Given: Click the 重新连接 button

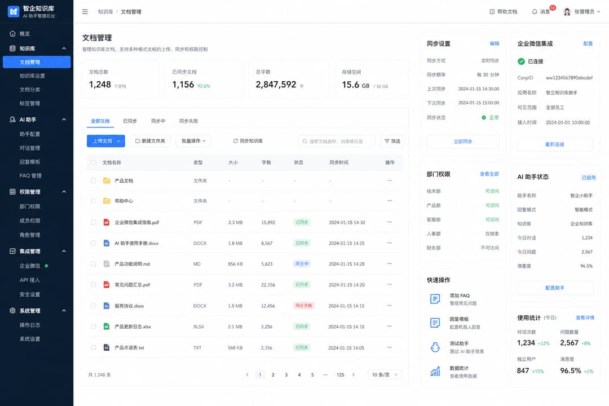Looking at the screenshot, I should pyautogui.click(x=555, y=144).
